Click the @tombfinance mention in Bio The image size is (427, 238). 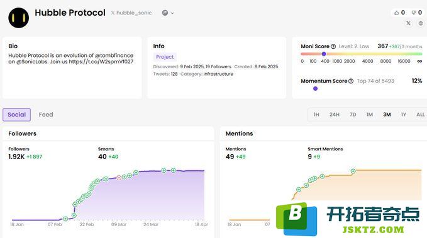(x=114, y=56)
